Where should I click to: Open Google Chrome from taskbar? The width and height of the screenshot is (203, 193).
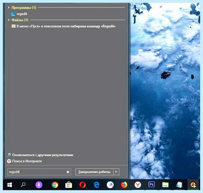[x=55, y=185]
